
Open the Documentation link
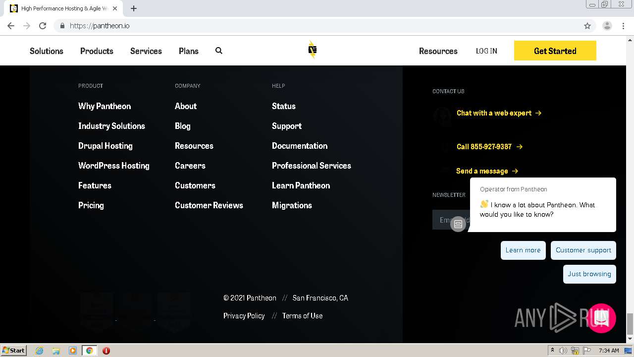click(300, 146)
